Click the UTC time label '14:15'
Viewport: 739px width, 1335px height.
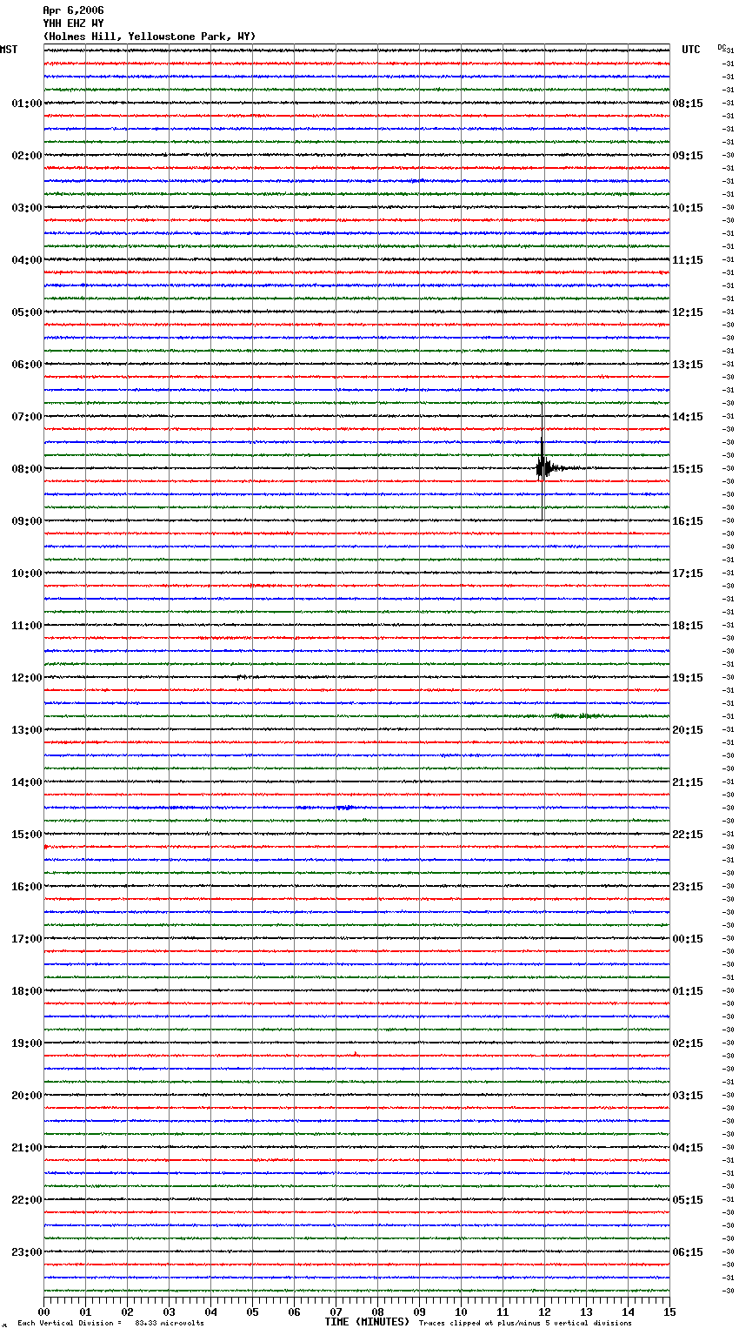coord(688,417)
